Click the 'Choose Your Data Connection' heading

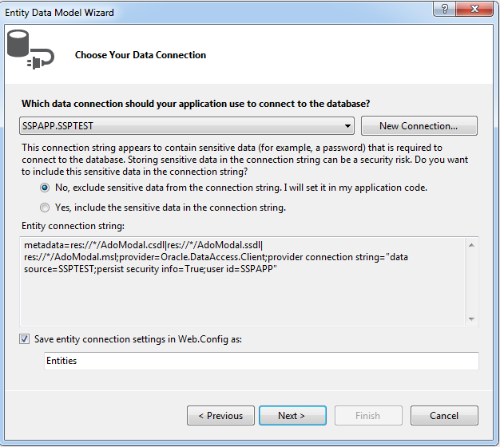pos(141,55)
